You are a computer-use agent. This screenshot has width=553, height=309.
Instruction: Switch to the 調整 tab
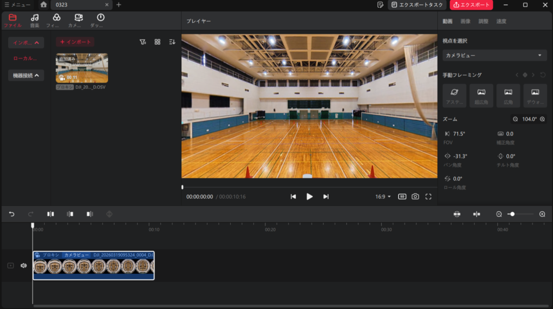click(483, 22)
